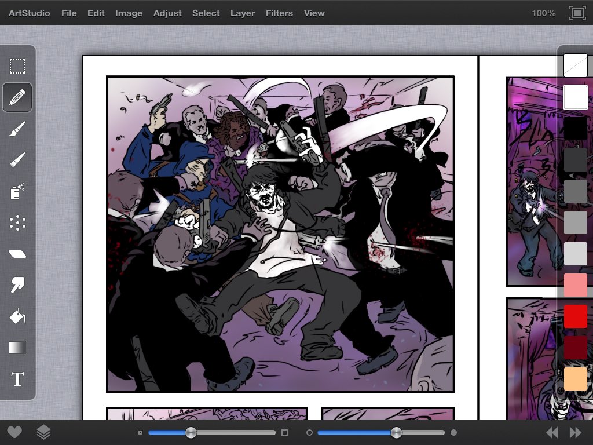Select the Text tool
This screenshot has width=593, height=445.
[17, 379]
